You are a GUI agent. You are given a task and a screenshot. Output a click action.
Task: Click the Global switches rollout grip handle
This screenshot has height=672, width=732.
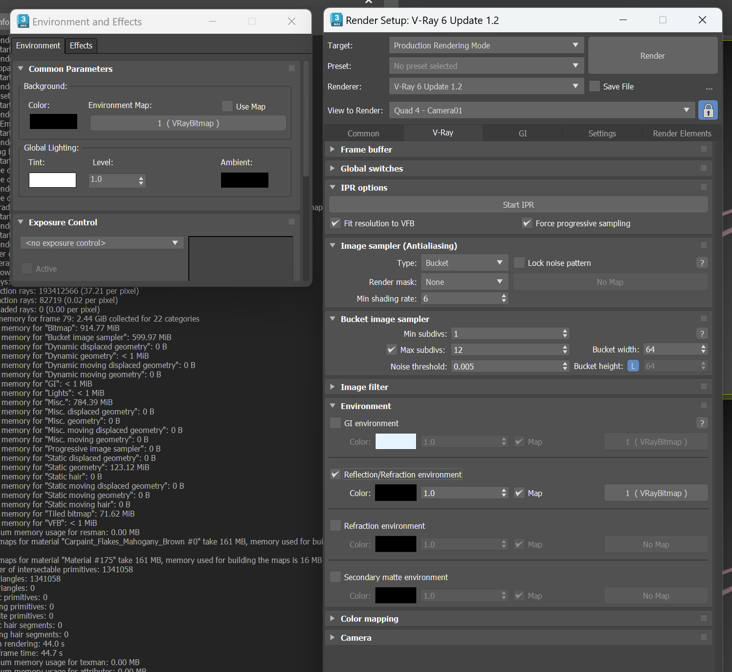pos(704,168)
